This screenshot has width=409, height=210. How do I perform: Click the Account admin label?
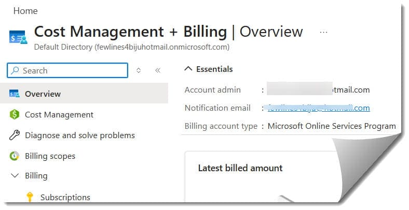tap(213, 90)
